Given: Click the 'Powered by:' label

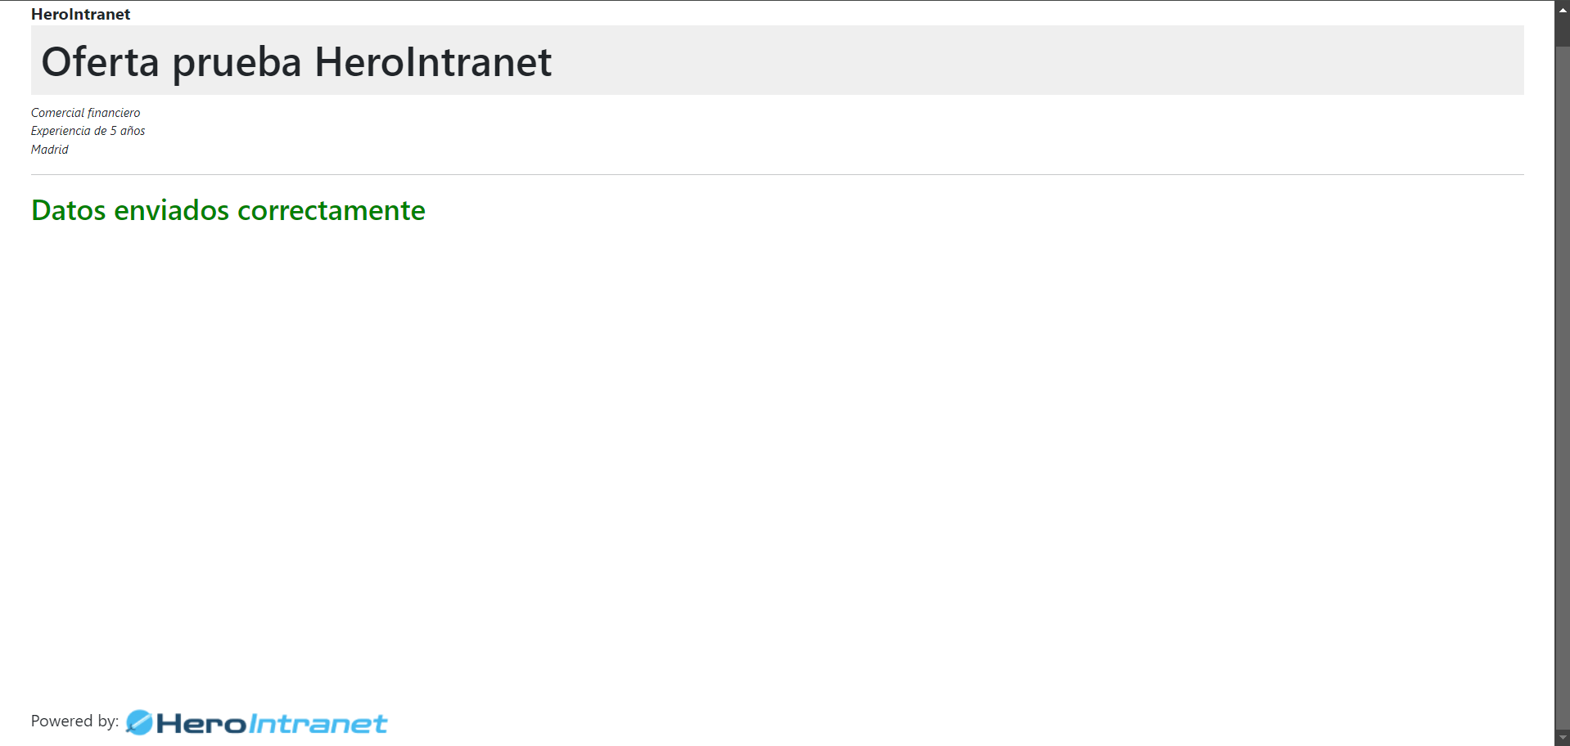Looking at the screenshot, I should pos(74,721).
